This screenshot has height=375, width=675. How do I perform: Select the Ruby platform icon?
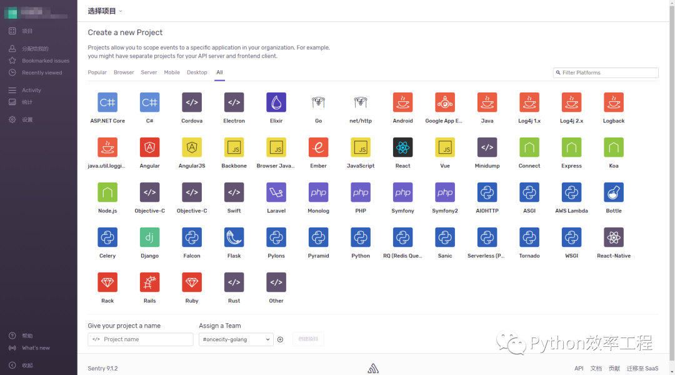192,282
